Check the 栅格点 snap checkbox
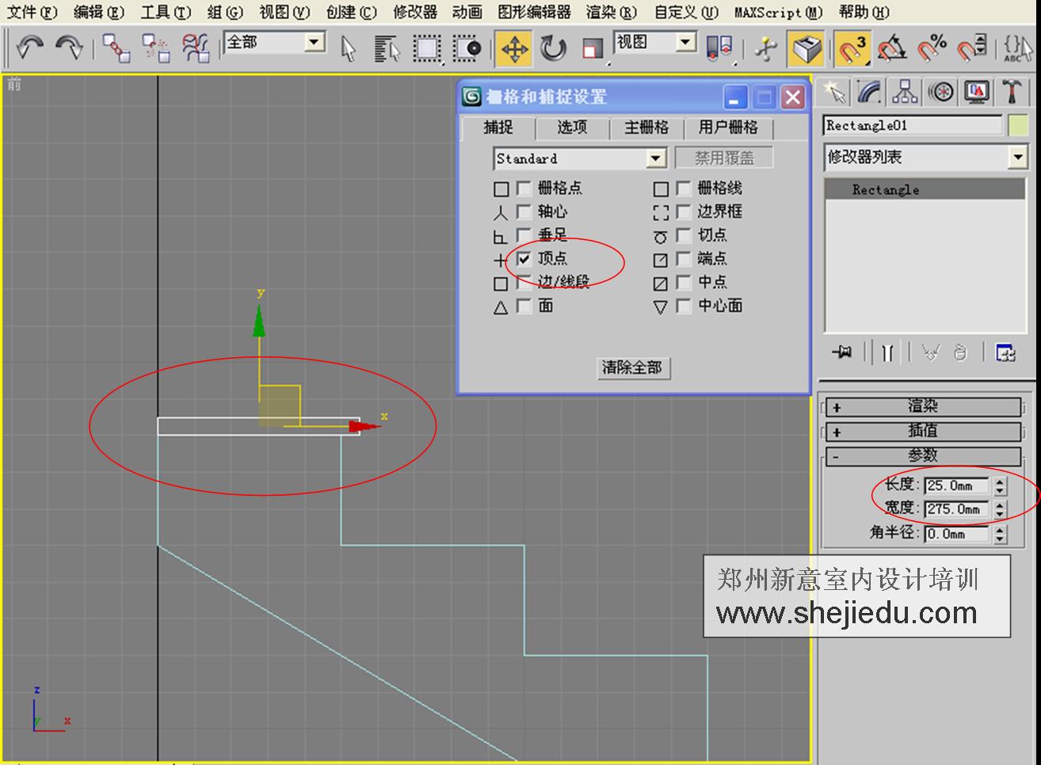This screenshot has height=765, width=1041. [x=523, y=188]
